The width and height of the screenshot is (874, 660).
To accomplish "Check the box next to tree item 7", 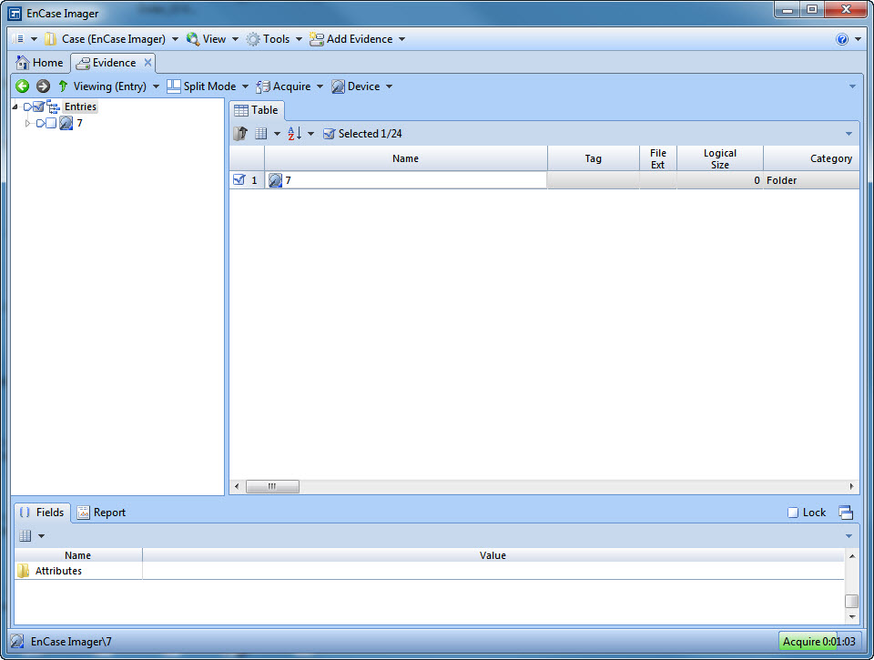I will (x=52, y=124).
